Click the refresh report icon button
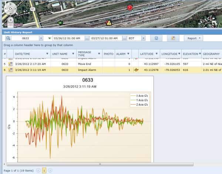This screenshot has width=222, height=174. (157, 38)
